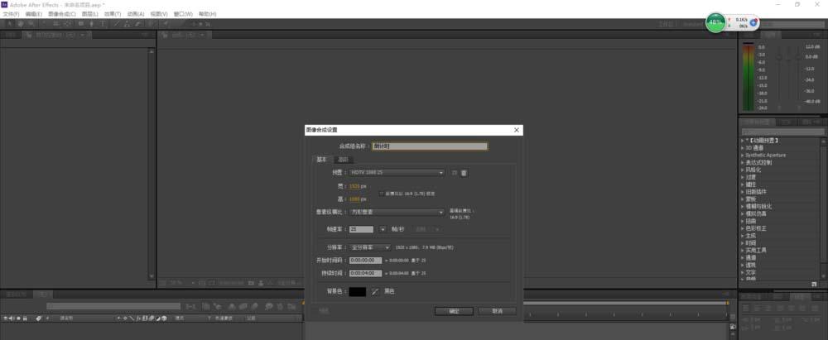Click the trash icon to delete the preset
828x340 pixels.
465,173
